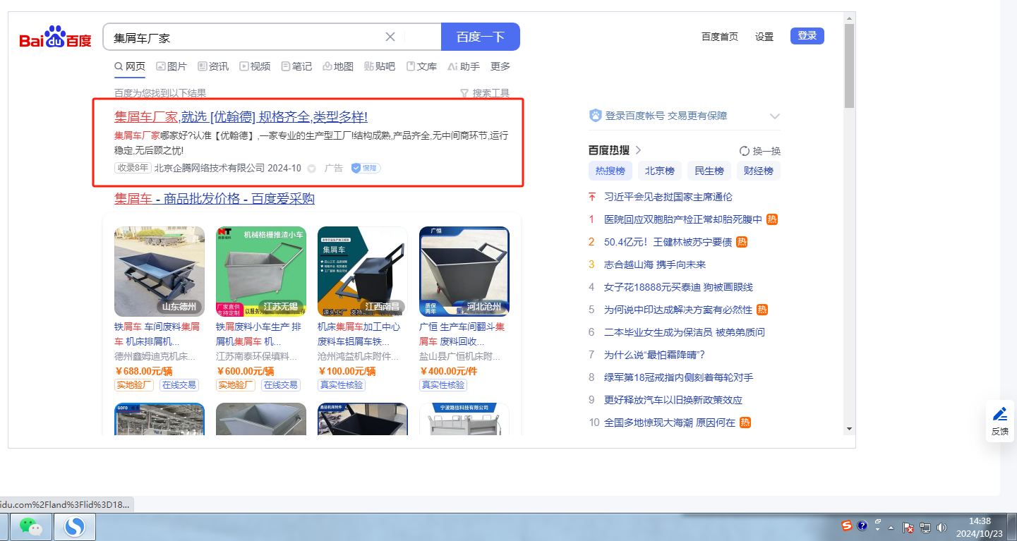Click the 换一换 refresh icon
This screenshot has width=1017, height=541.
pos(744,151)
